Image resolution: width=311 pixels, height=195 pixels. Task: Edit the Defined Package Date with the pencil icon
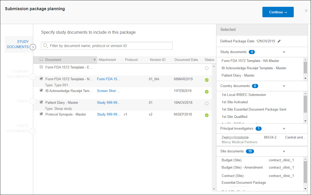pyautogui.click(x=279, y=41)
